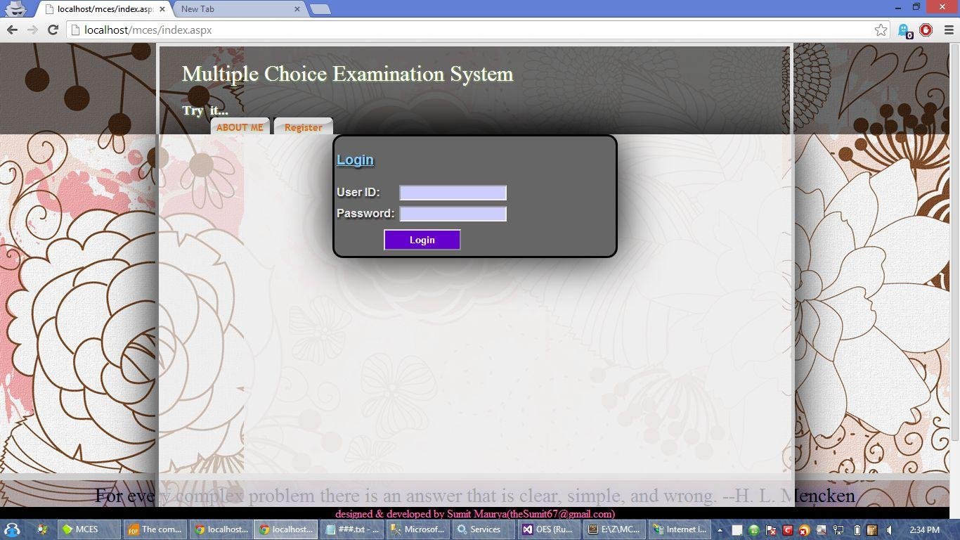
Task: Click the browser back arrow
Action: point(12,30)
